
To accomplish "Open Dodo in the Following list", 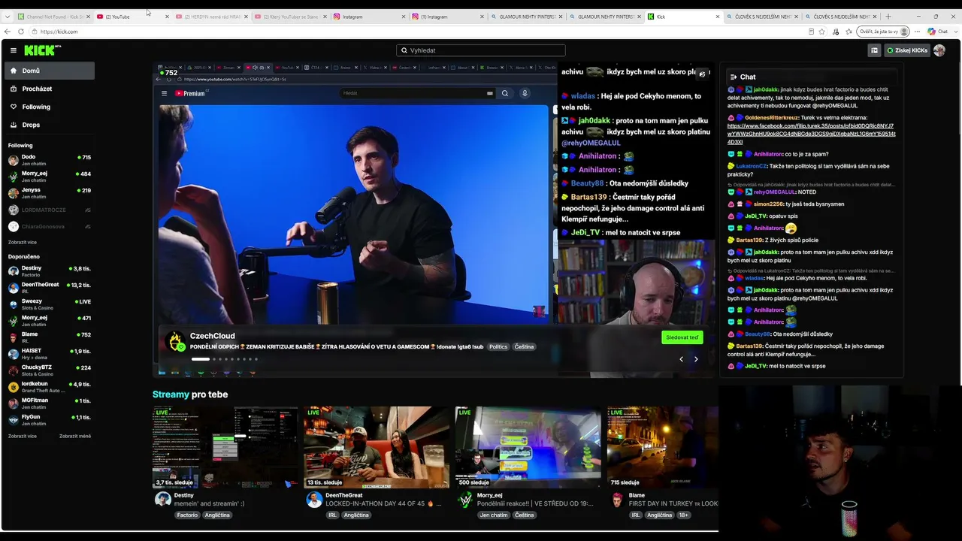I will 49,160.
